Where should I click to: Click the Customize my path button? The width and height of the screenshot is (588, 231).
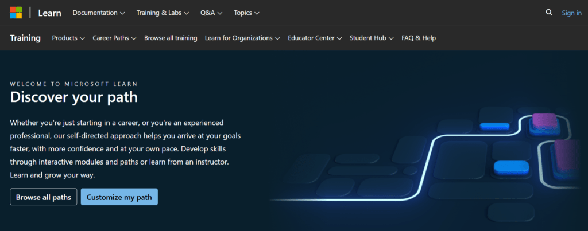click(119, 197)
